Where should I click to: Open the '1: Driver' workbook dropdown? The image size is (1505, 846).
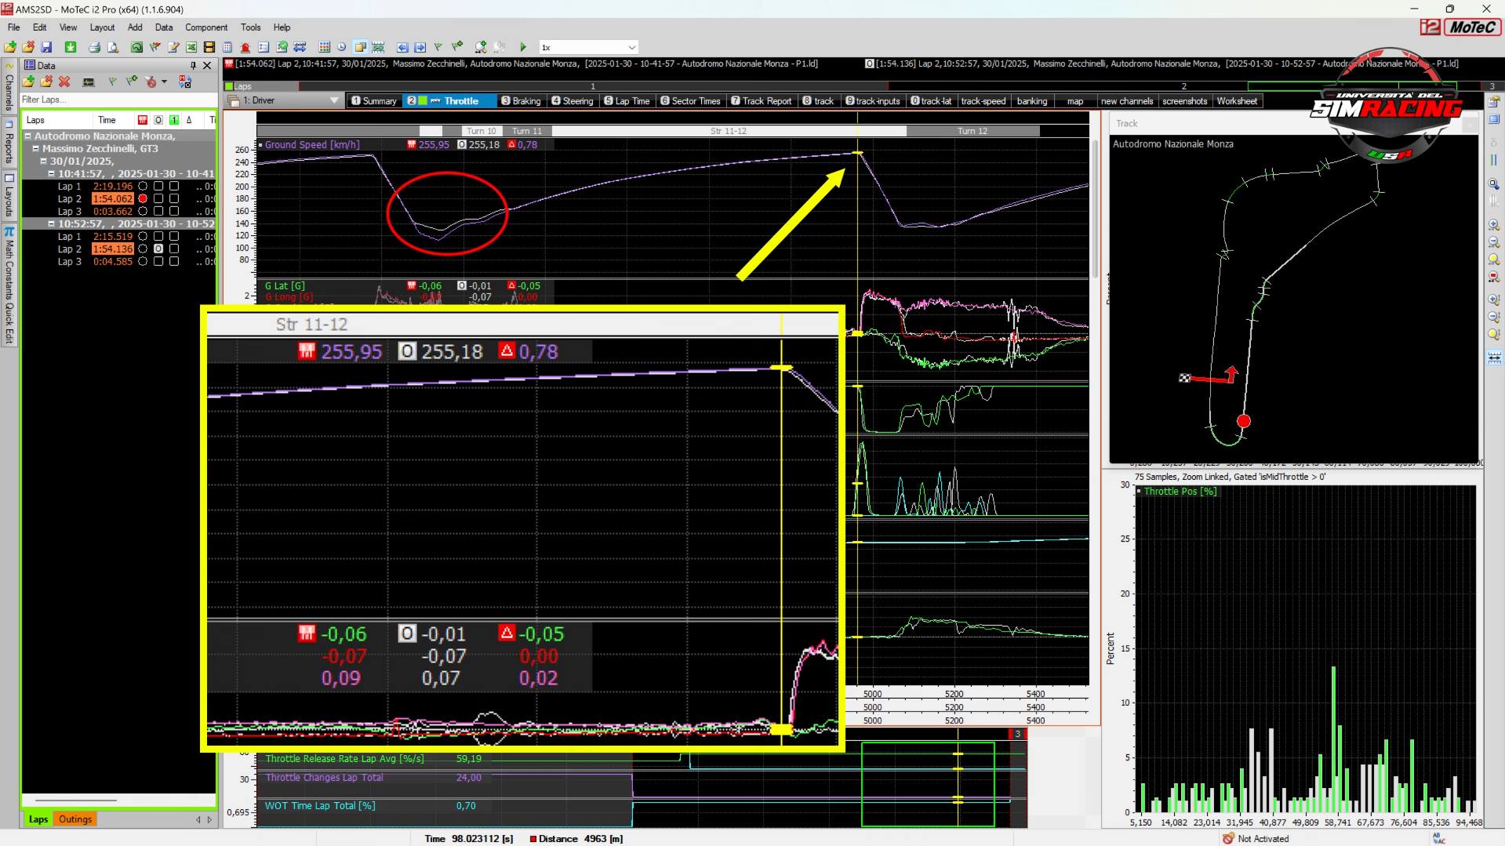(x=334, y=100)
